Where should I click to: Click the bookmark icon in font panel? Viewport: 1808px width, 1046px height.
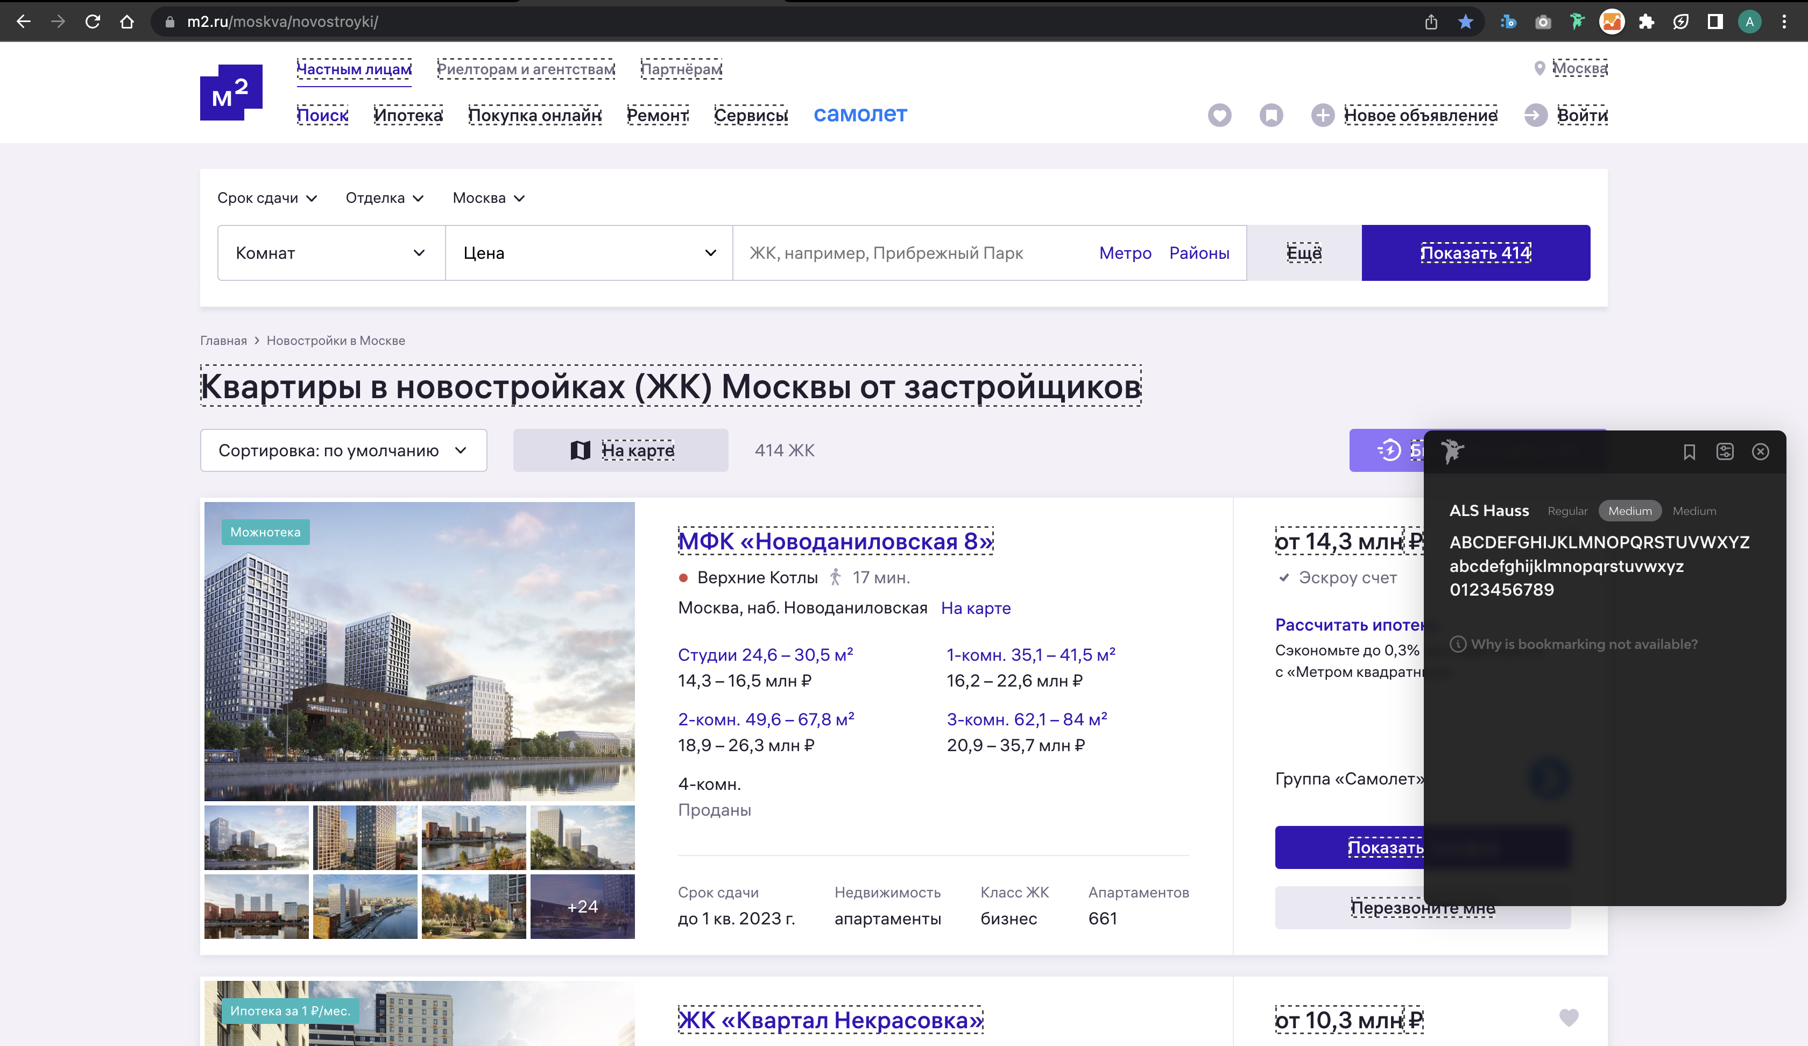click(x=1689, y=452)
